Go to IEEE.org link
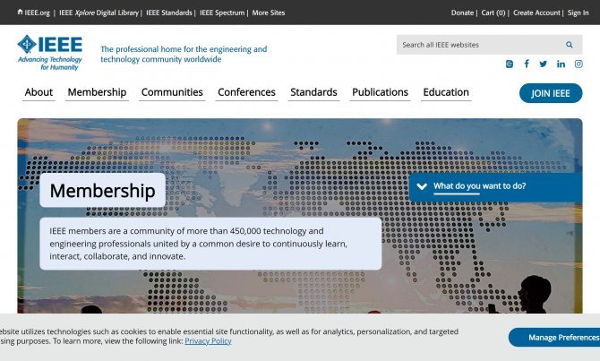The image size is (600, 361). pos(37,13)
